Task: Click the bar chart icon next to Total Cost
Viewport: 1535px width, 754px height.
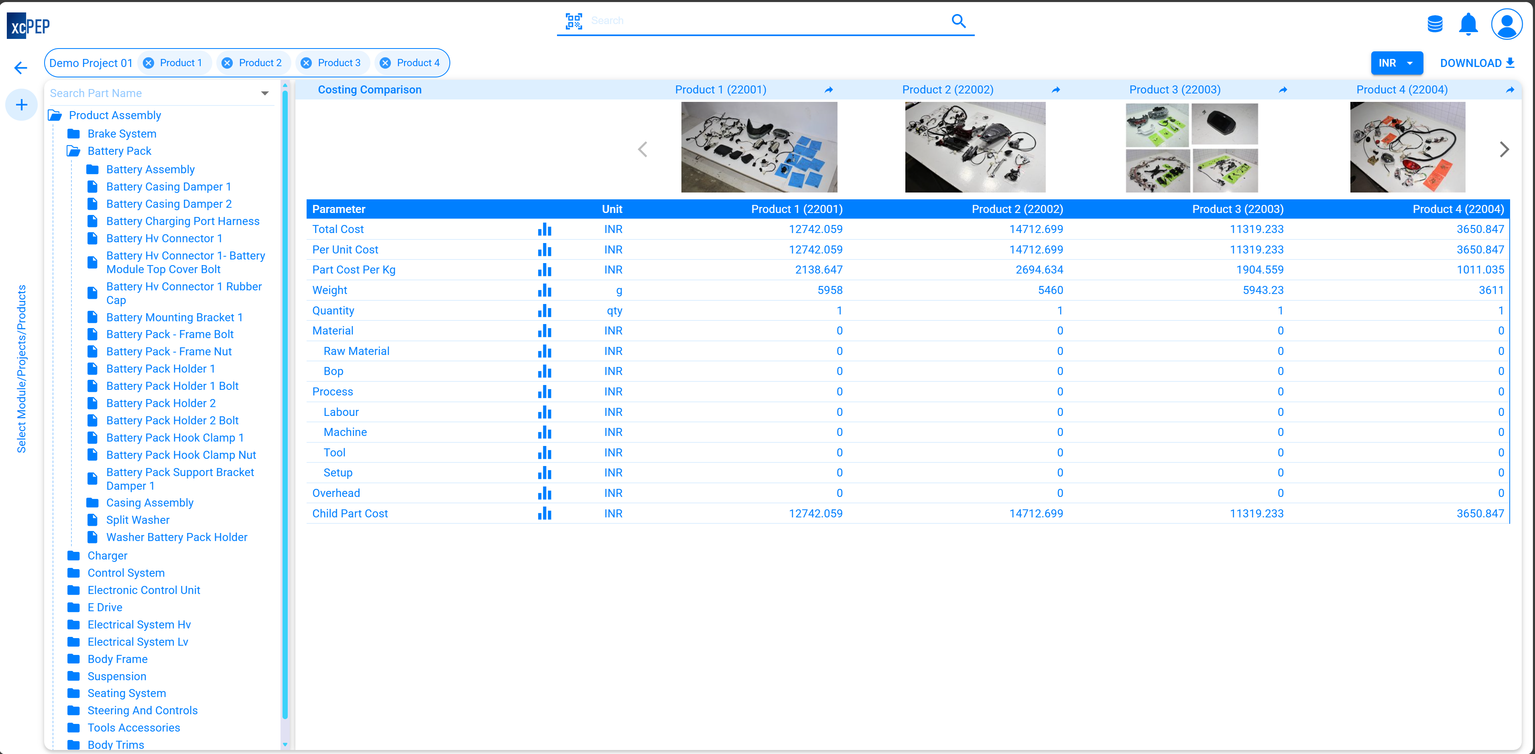Action: pyautogui.click(x=545, y=229)
